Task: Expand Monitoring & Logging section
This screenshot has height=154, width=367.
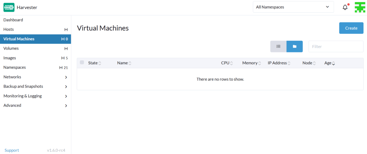Action: pyautogui.click(x=66, y=96)
